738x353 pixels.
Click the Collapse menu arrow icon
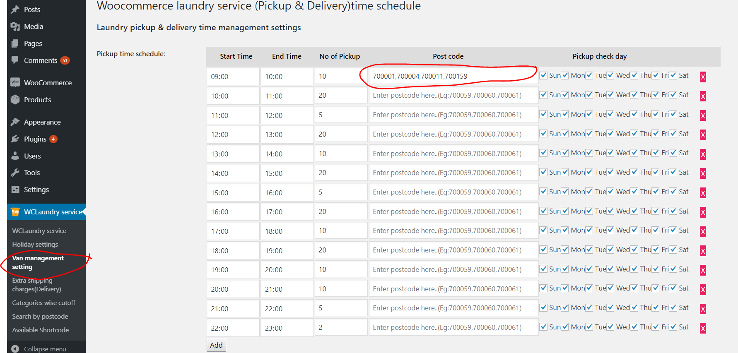pyautogui.click(x=15, y=349)
